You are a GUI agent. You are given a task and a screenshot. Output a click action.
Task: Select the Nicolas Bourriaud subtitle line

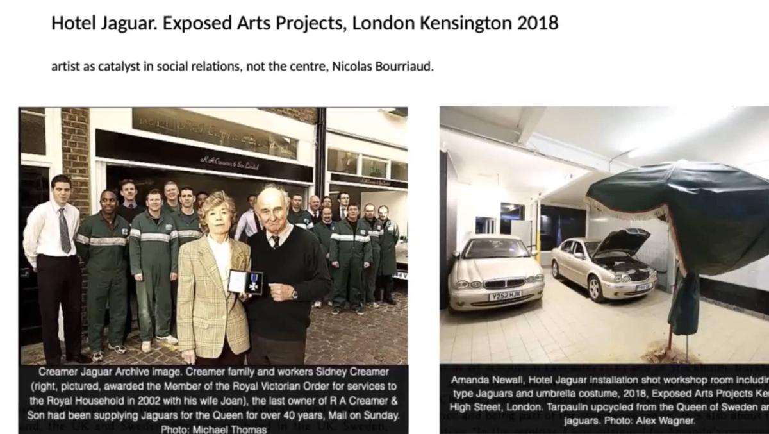coord(242,66)
